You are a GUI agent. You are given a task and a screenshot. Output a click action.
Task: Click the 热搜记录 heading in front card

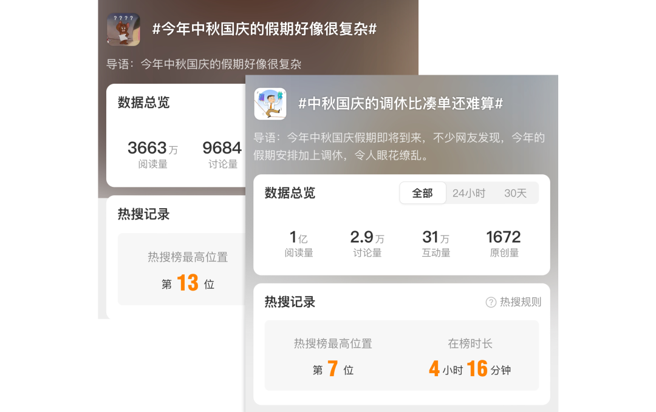290,302
